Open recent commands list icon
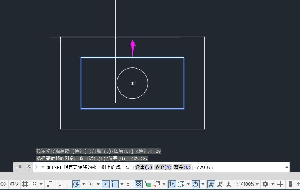This screenshot has height=190, width=300. click(x=39, y=167)
